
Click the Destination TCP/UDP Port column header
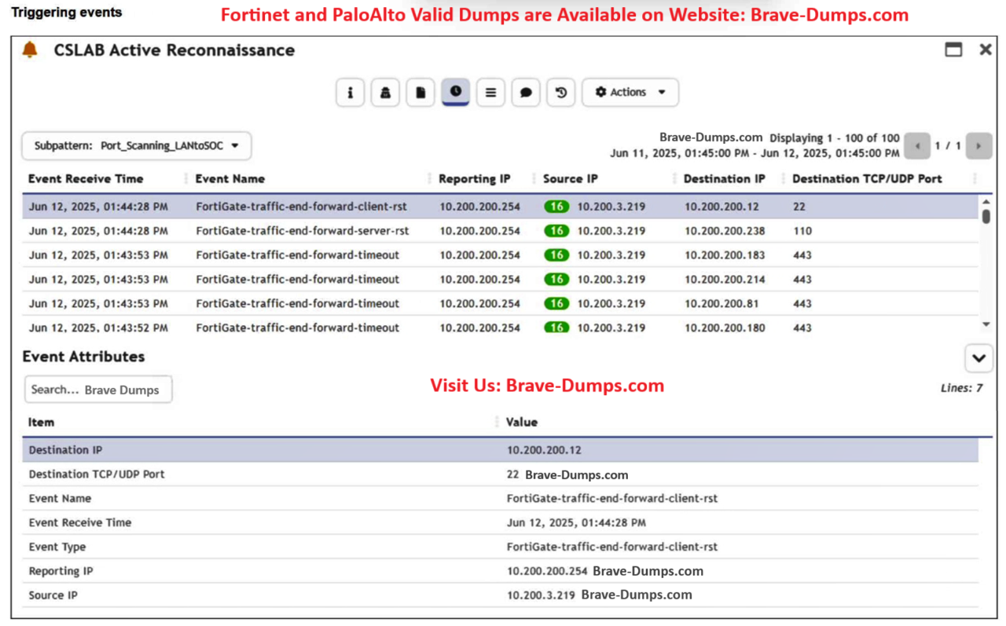pyautogui.click(x=866, y=179)
